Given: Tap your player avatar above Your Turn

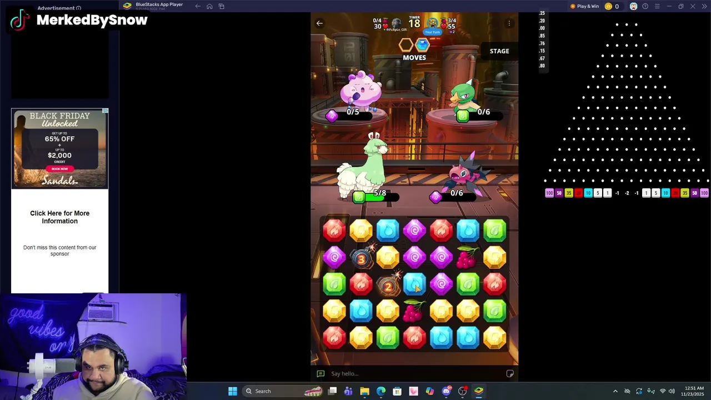Looking at the screenshot, I should (433, 23).
